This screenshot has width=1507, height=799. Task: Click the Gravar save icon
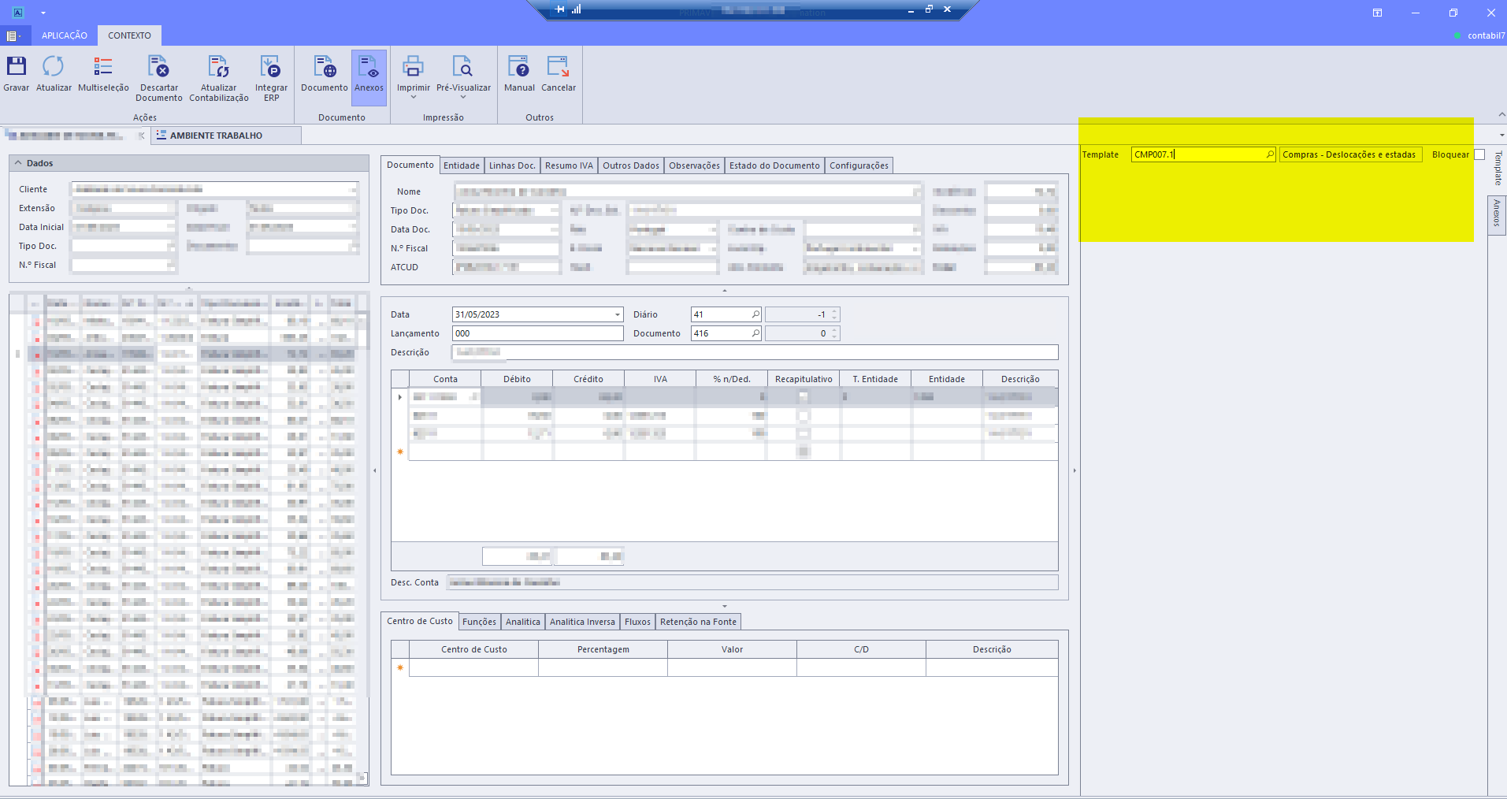16,67
